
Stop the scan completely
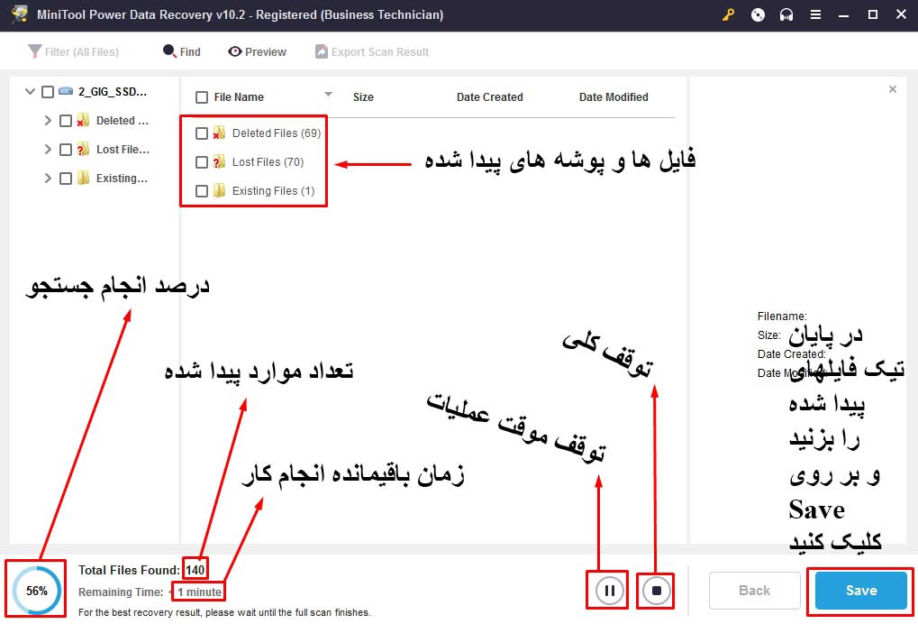[656, 591]
